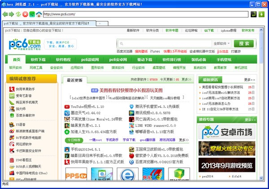Open the new blank browser tab
Image resolution: width=269 pixels, height=189 pixels.
pyautogui.click(x=102, y=23)
